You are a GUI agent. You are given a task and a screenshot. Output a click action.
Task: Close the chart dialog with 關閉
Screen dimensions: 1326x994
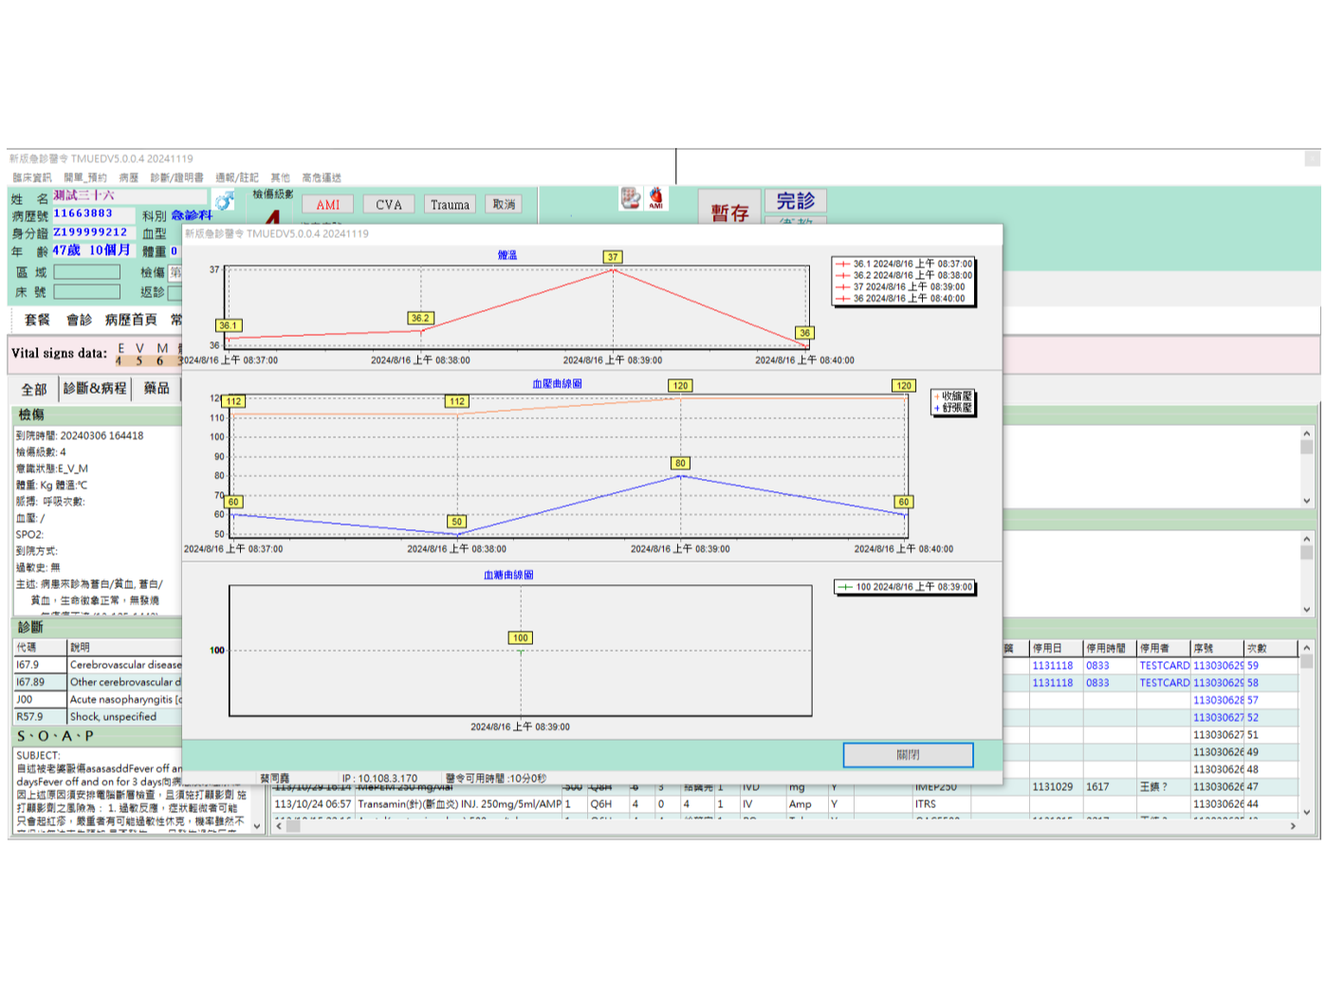908,755
